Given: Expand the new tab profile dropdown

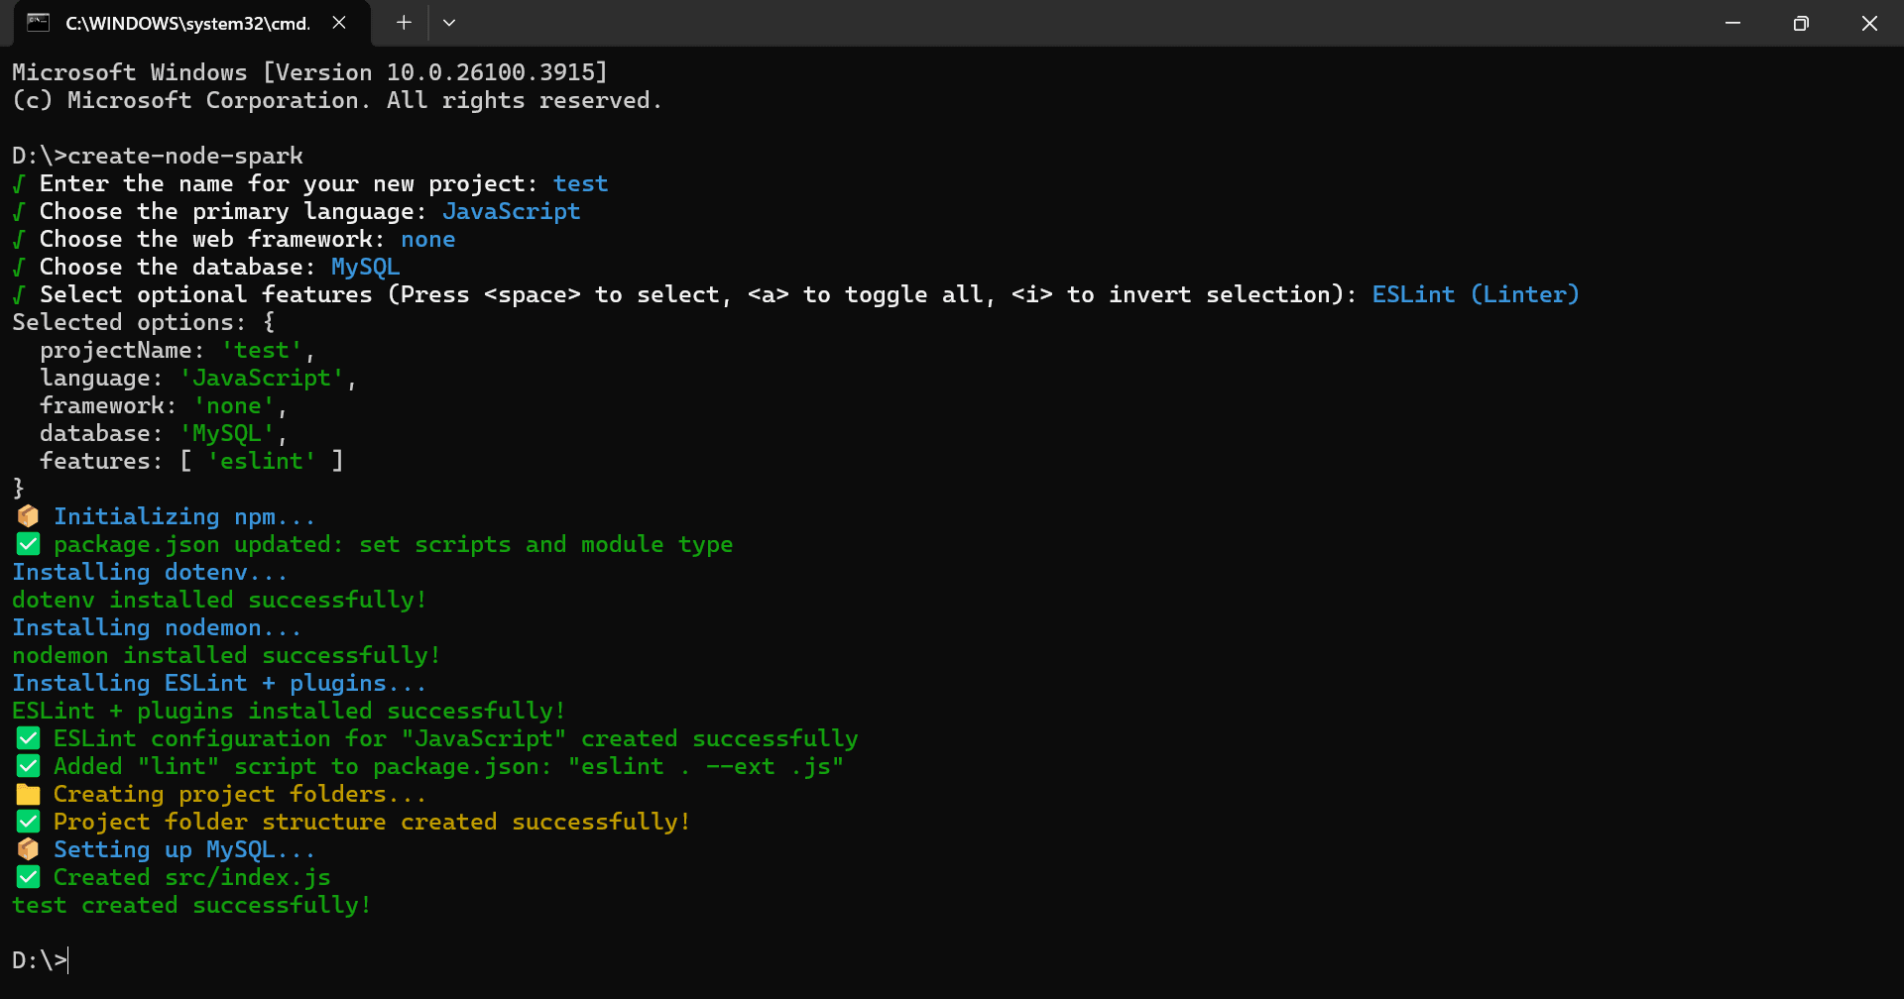Looking at the screenshot, I should pyautogui.click(x=449, y=23).
